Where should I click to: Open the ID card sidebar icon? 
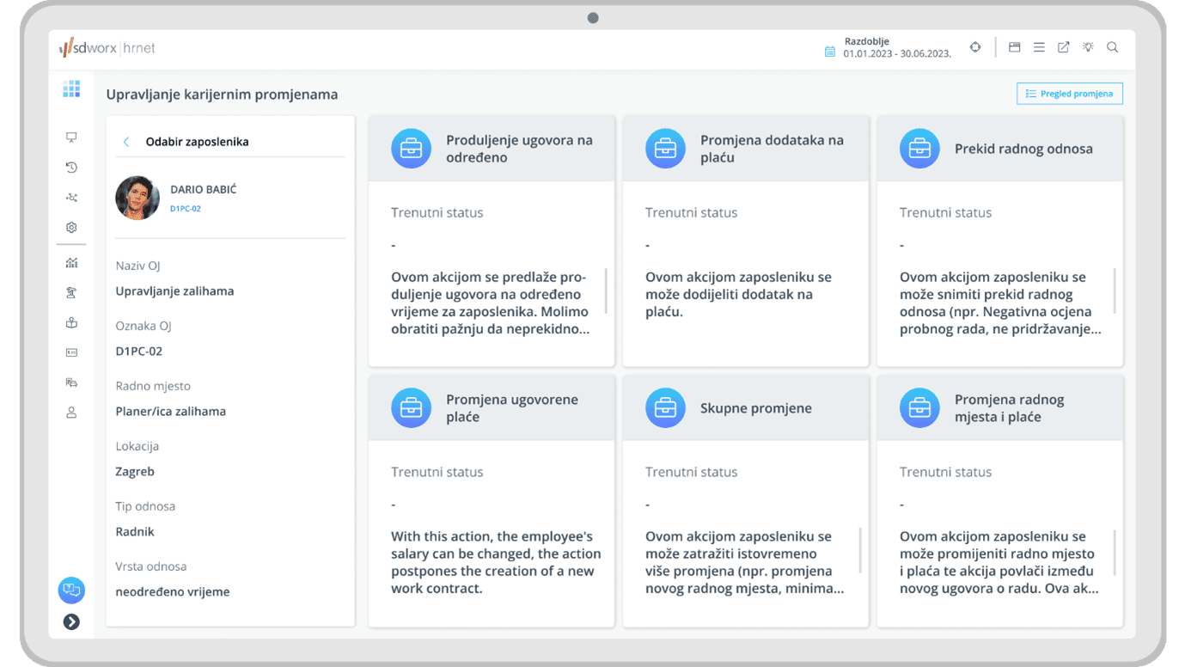pos(71,352)
